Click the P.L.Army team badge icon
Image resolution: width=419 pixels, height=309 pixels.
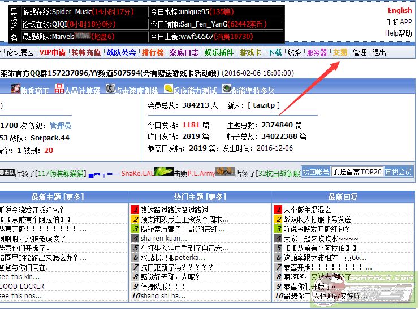pyautogui.click(x=224, y=172)
